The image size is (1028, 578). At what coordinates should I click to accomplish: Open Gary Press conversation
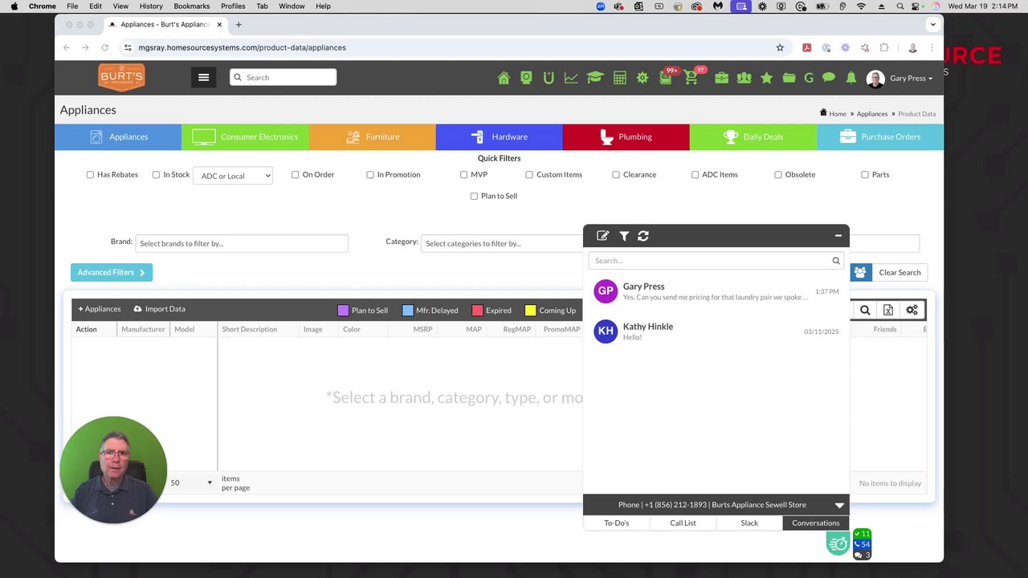tap(716, 291)
